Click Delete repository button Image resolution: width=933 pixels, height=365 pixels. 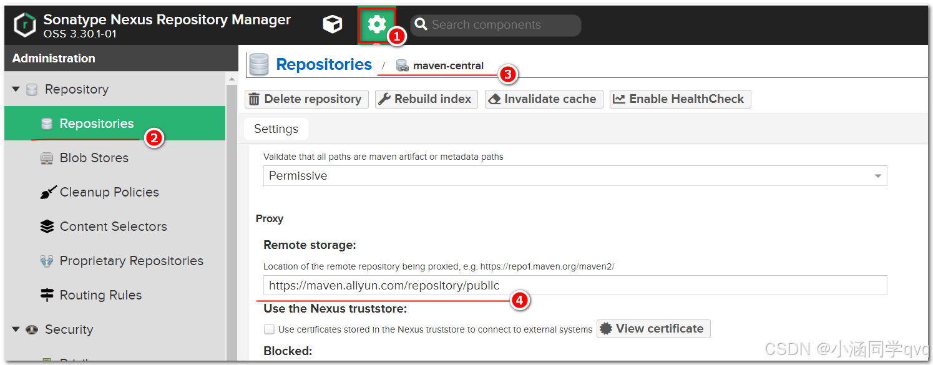click(x=307, y=99)
